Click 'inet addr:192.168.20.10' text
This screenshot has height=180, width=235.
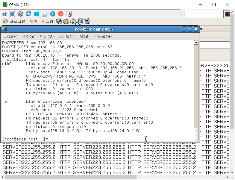(x=54, y=68)
